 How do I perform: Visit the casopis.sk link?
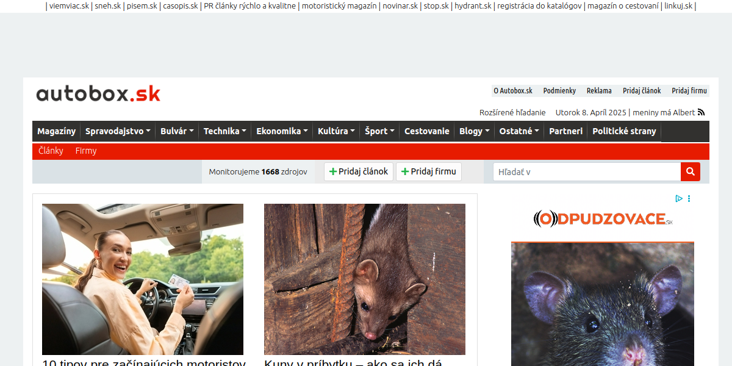(x=181, y=6)
